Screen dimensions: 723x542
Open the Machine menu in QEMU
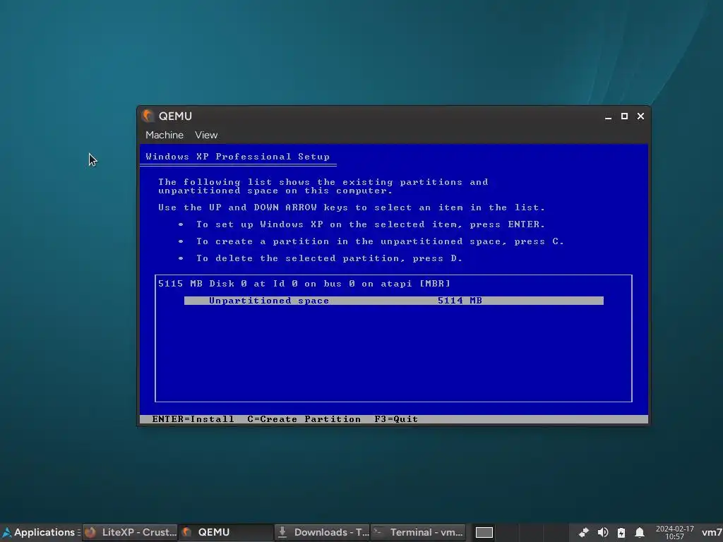(x=164, y=135)
